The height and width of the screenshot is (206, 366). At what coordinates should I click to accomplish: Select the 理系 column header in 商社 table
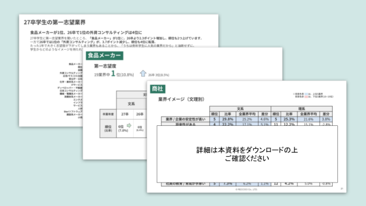(x=301, y=109)
